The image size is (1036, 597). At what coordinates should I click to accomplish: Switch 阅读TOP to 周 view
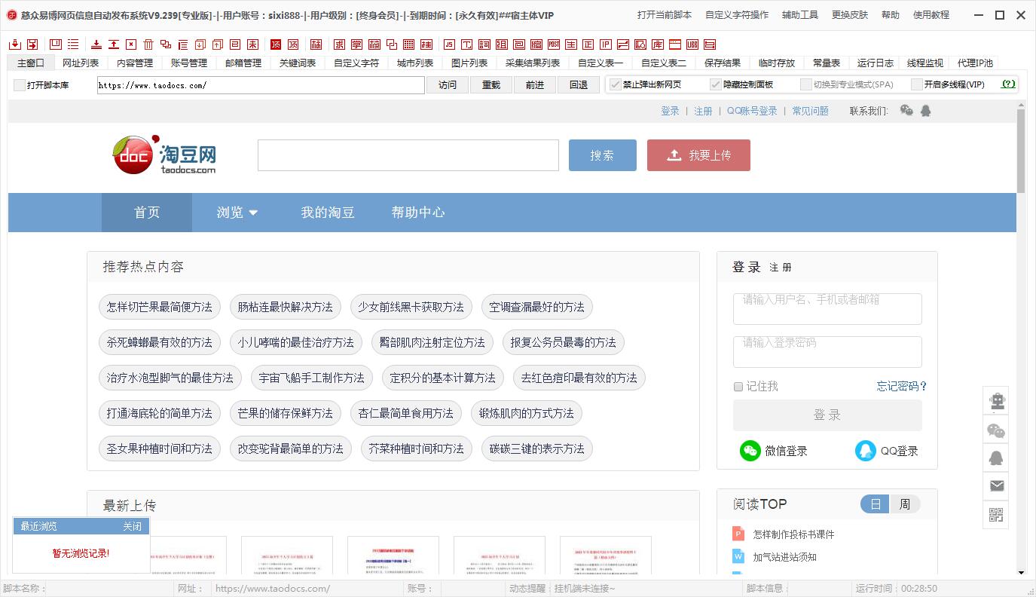905,504
